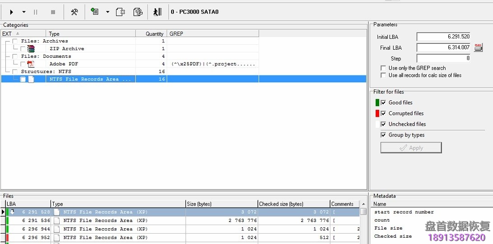
Task: Click the NTFS File Records Area page icon
Action: pyautogui.click(x=31, y=79)
